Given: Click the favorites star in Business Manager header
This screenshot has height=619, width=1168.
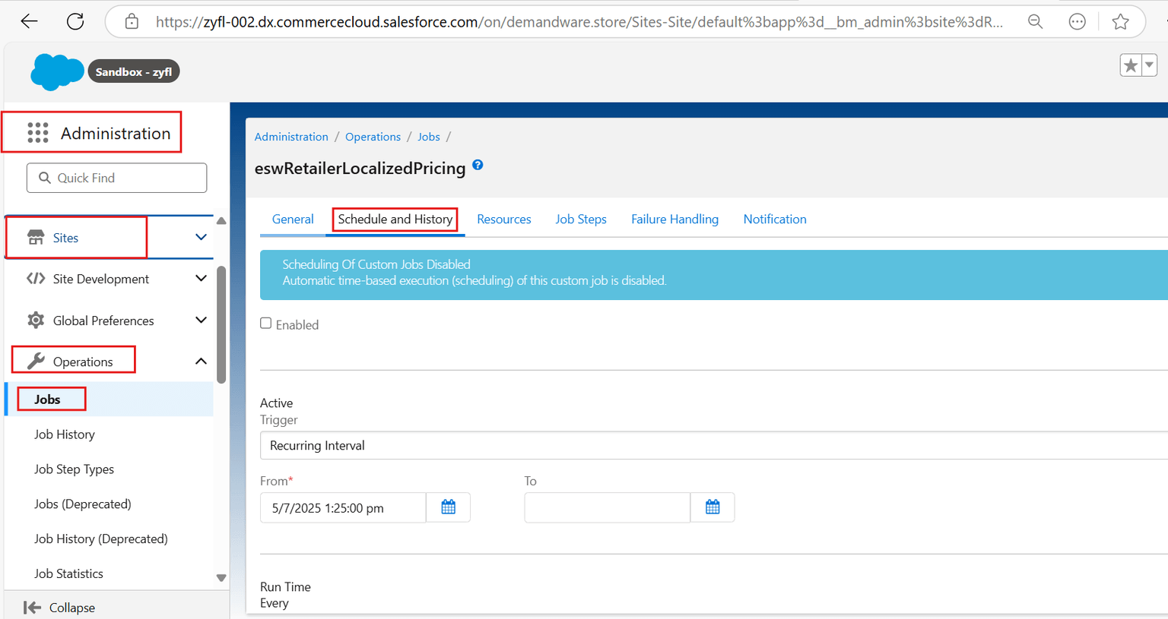Looking at the screenshot, I should pyautogui.click(x=1131, y=65).
